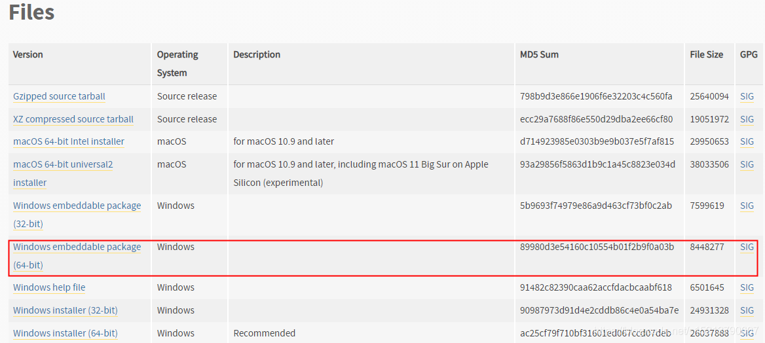The width and height of the screenshot is (765, 343).
Task: Click the Operating System column header
Action: point(177,63)
